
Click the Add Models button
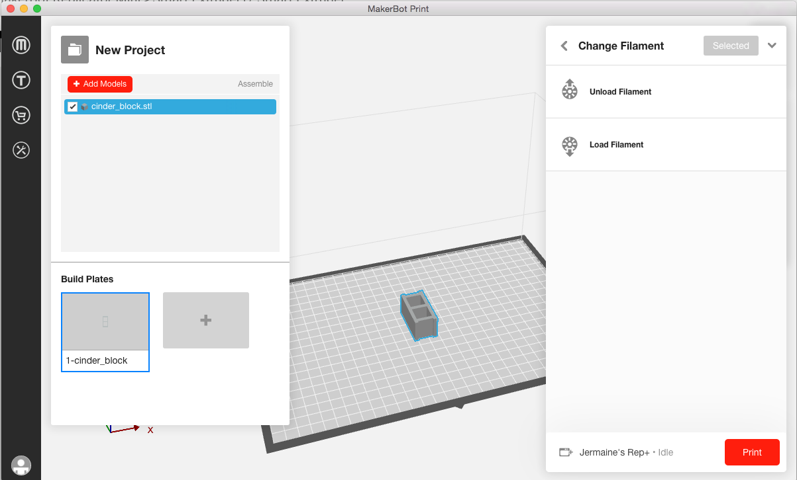[x=100, y=84]
